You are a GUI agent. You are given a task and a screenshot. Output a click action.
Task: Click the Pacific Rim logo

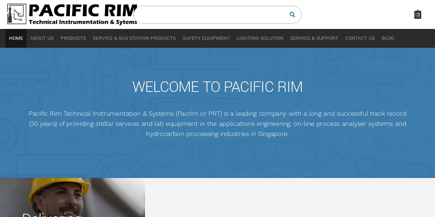[x=72, y=14]
